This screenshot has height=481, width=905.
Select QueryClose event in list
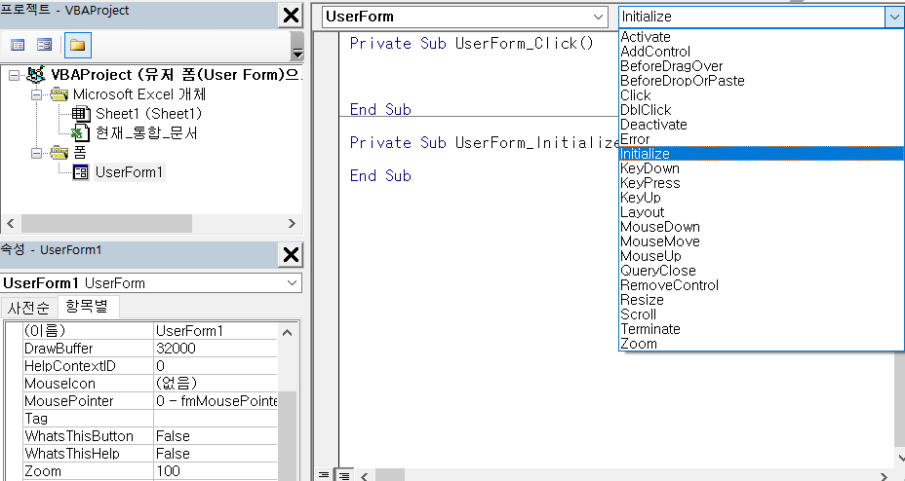click(761, 271)
